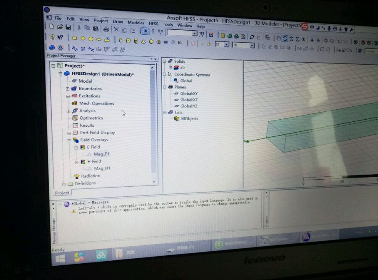Switch to the Project tab
378x280 pixels.
point(62,193)
